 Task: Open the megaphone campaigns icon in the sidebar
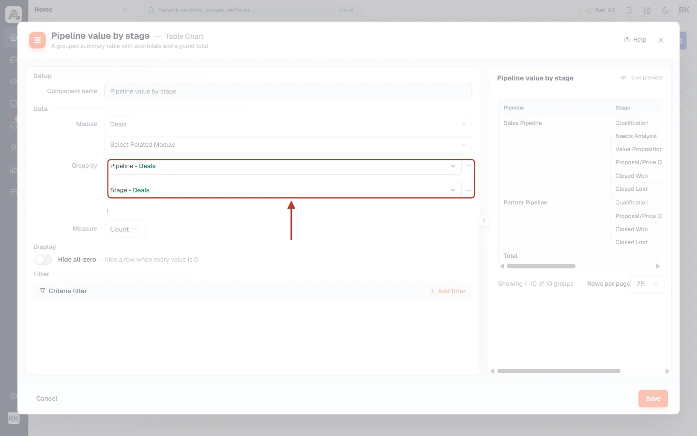tap(14, 81)
